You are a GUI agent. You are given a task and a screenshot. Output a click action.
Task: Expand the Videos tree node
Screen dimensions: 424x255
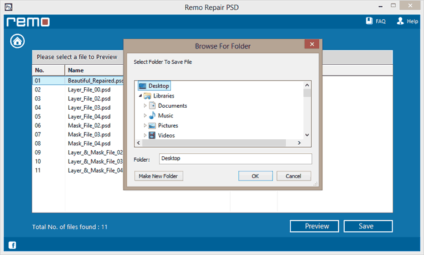point(145,135)
